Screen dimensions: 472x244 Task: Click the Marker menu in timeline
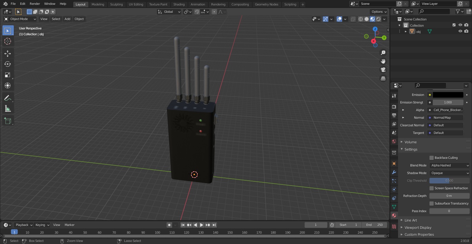(x=69, y=225)
